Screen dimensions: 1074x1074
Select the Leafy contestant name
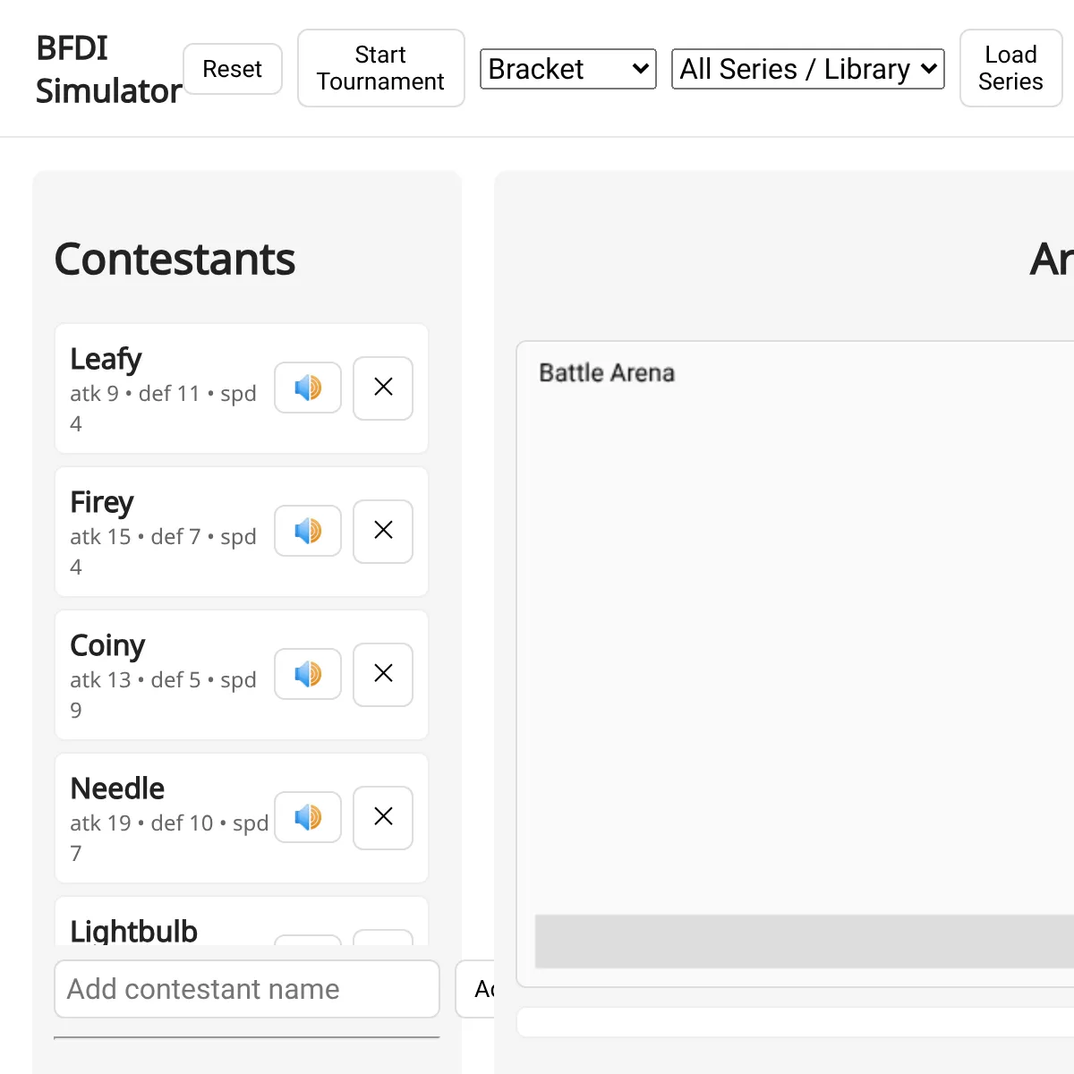coord(106,359)
